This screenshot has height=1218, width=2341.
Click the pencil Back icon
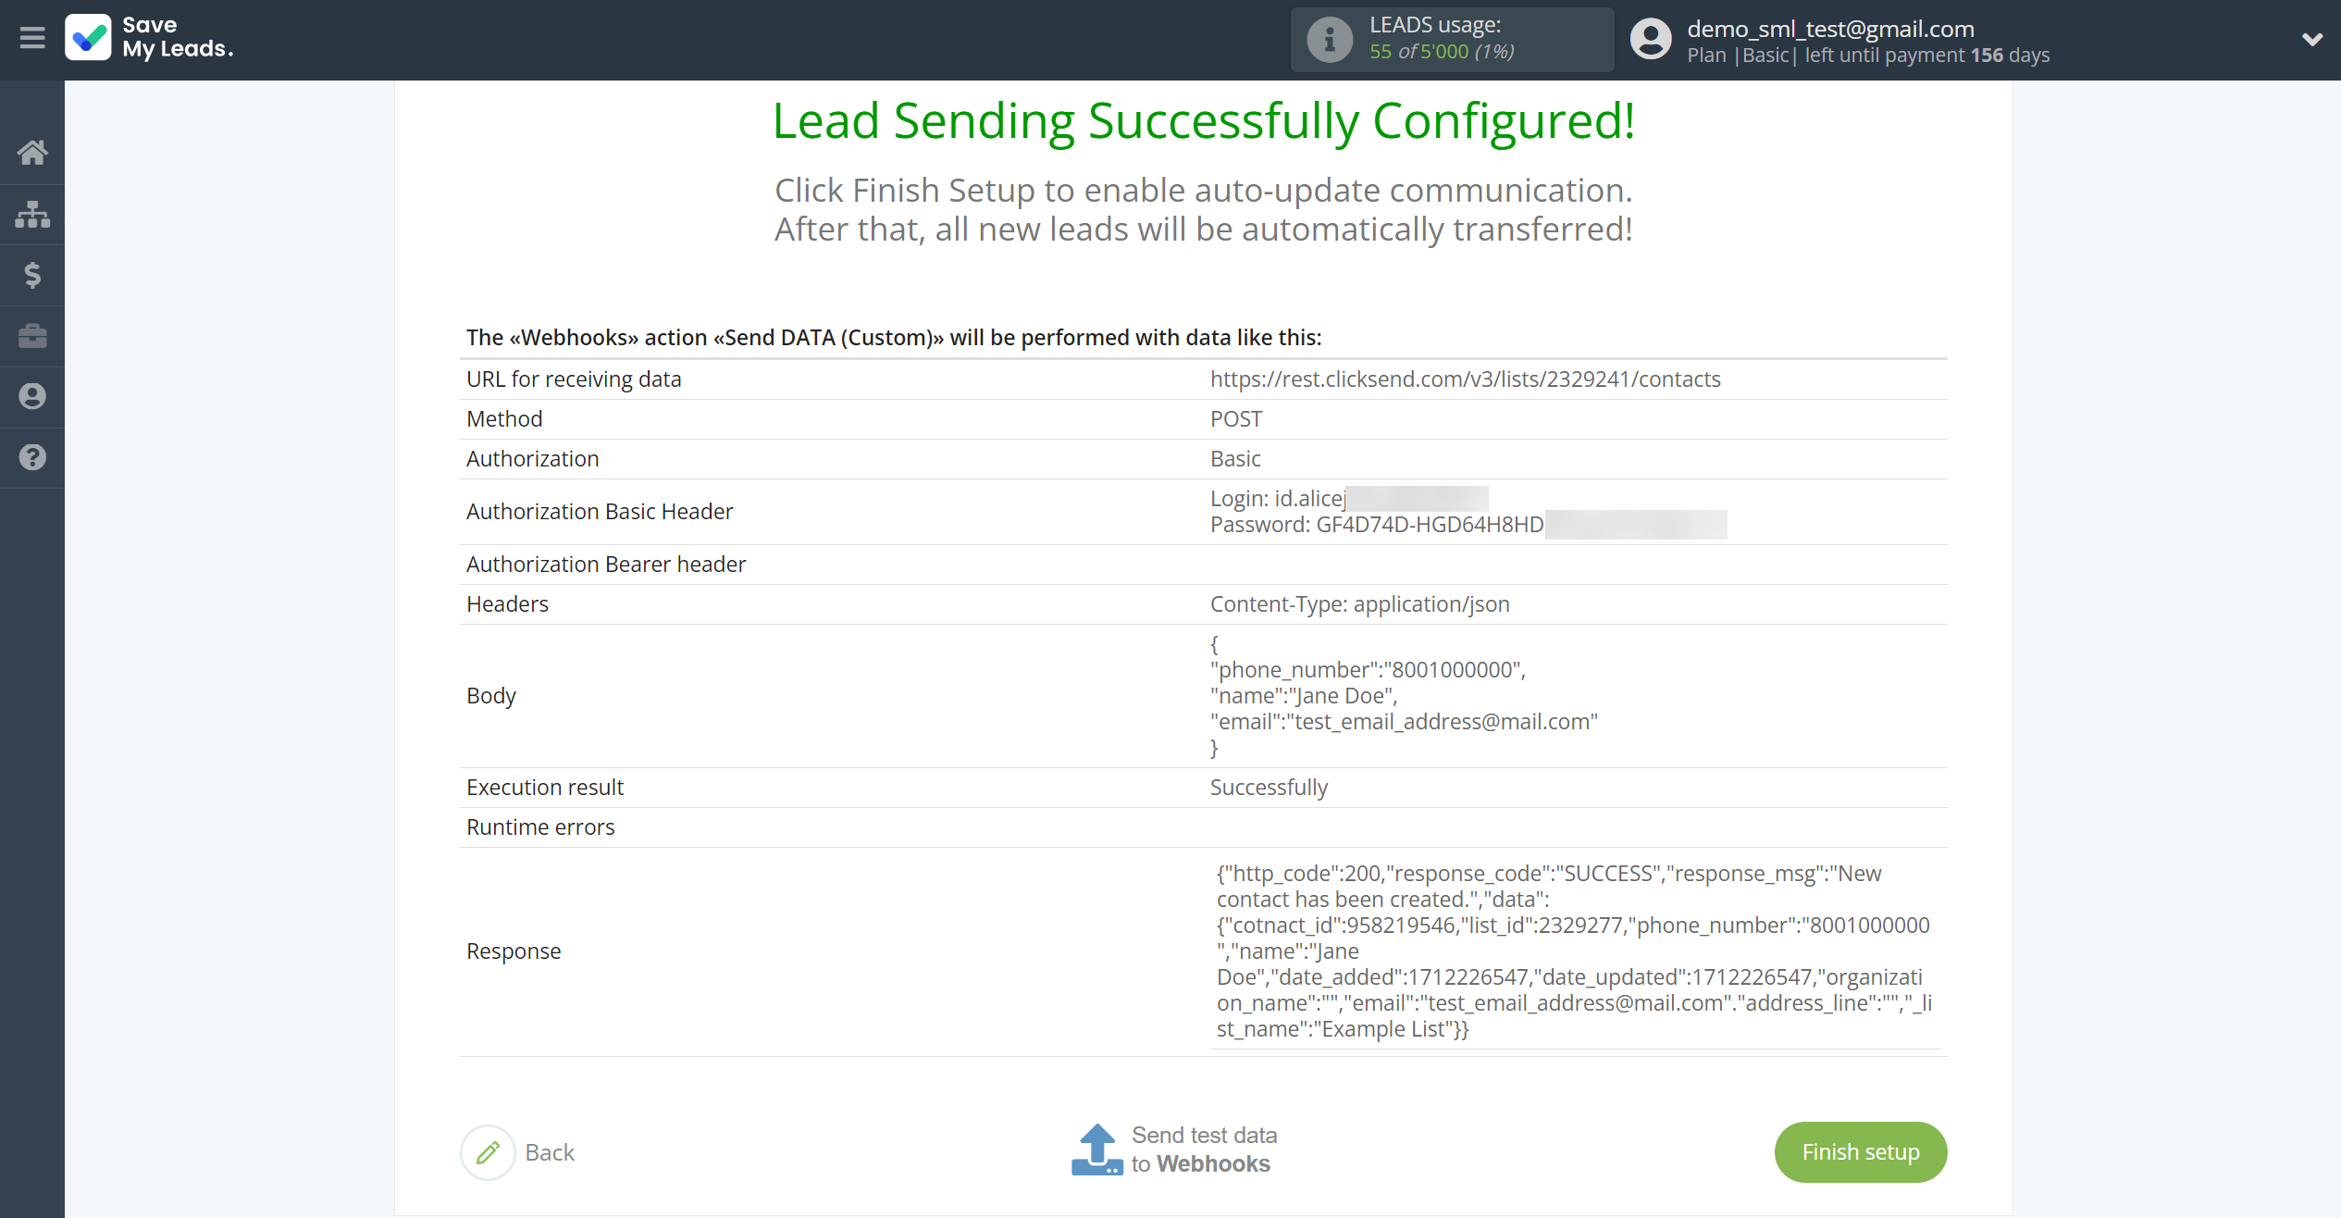coord(488,1152)
